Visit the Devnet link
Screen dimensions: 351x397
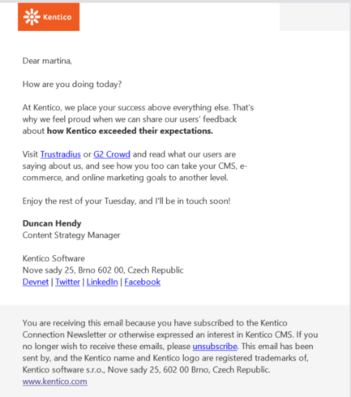pyautogui.click(x=36, y=282)
